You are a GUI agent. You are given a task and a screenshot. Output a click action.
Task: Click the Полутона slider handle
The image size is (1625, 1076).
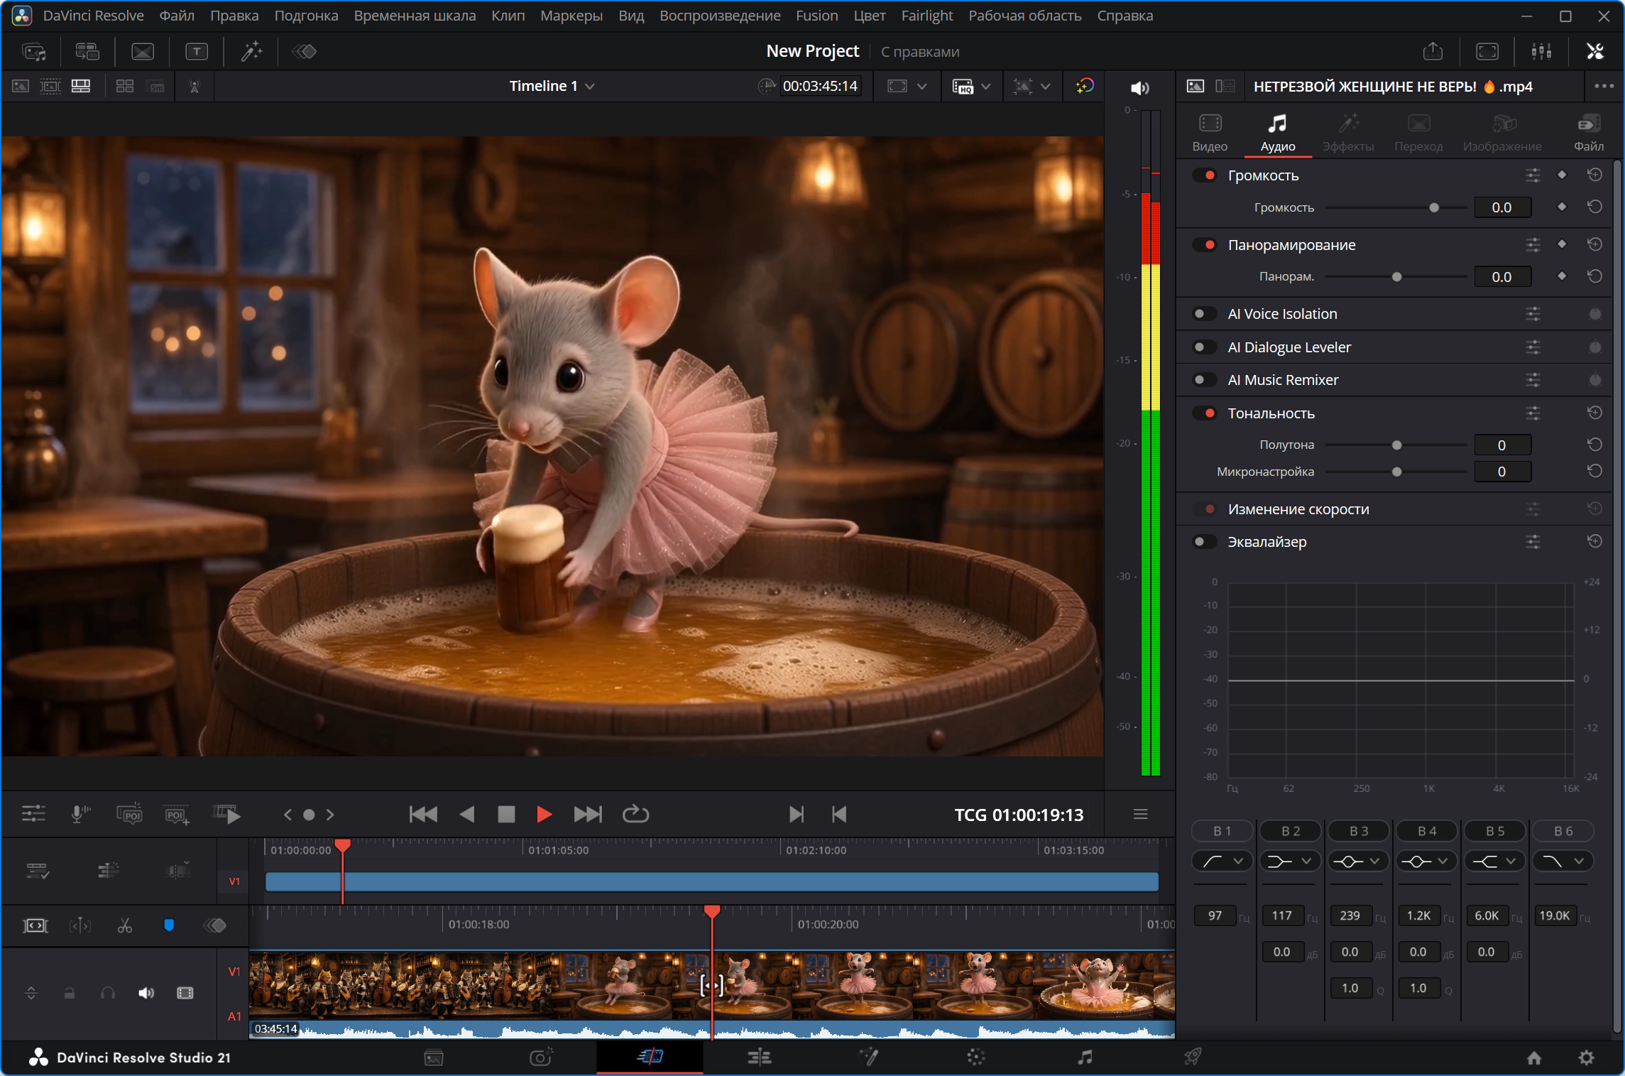coord(1396,445)
